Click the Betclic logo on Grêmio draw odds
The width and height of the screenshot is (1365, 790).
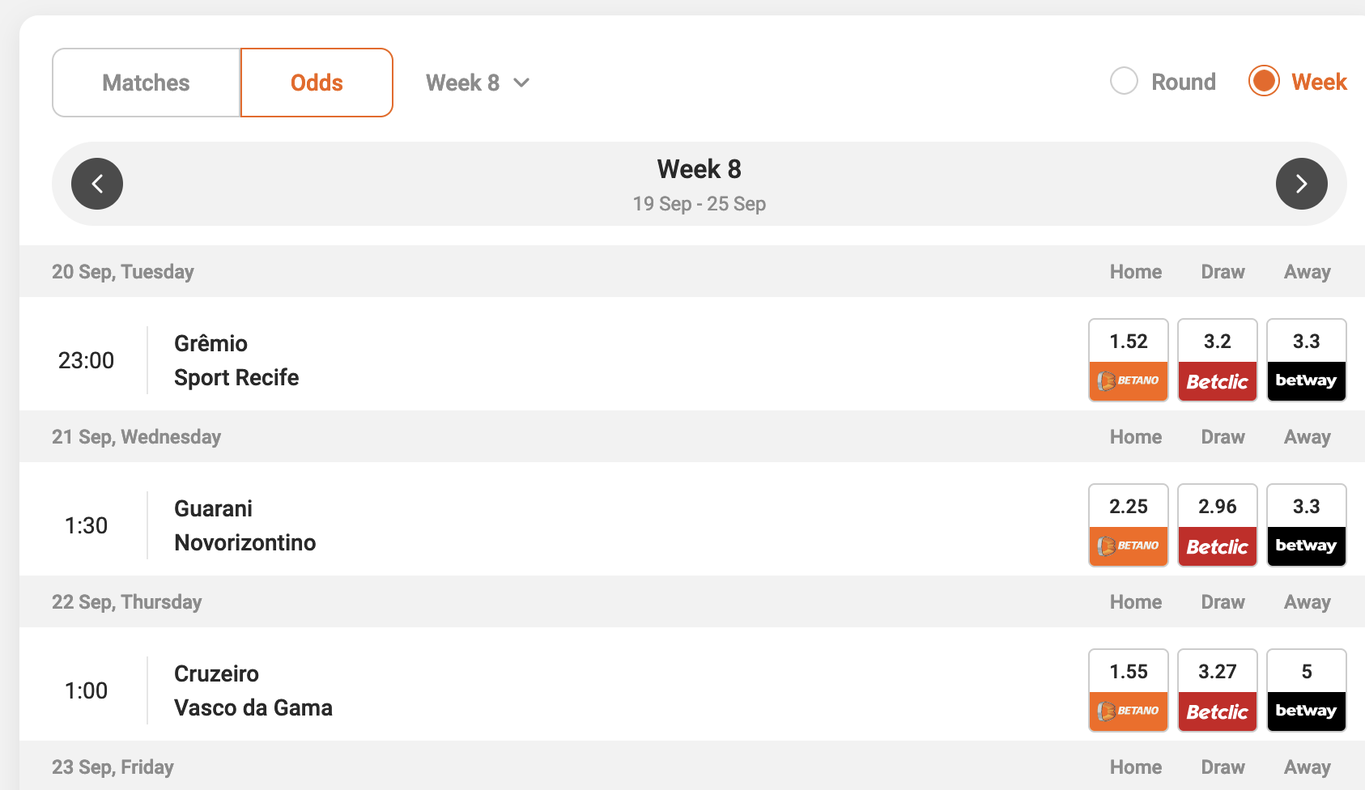click(x=1217, y=380)
